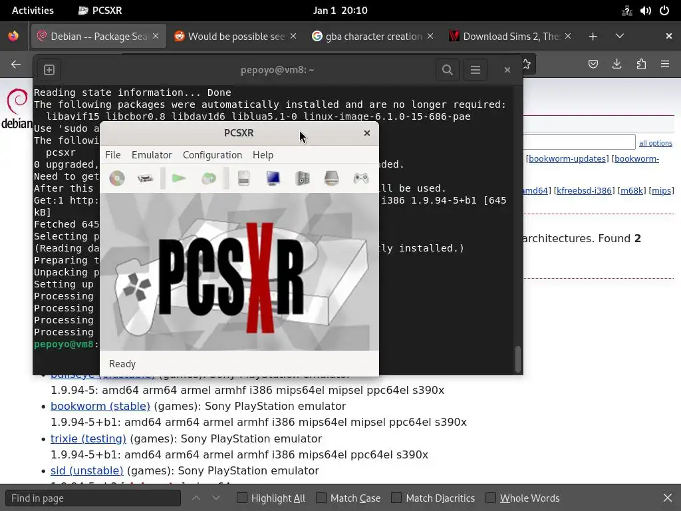Image resolution: width=681 pixels, height=511 pixels.
Task: Click the green Continue emulation arrow in PCSXR
Action: pyautogui.click(x=179, y=178)
